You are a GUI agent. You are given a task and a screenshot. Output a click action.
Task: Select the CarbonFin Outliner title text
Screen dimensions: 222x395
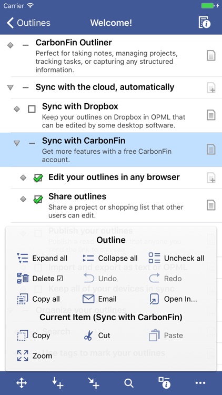[74, 43]
